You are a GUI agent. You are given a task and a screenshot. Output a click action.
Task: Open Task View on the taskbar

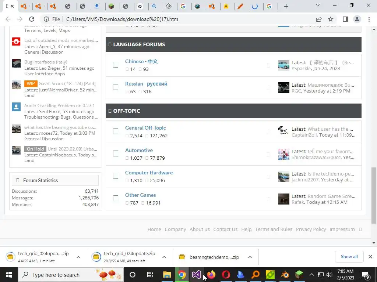point(150,275)
